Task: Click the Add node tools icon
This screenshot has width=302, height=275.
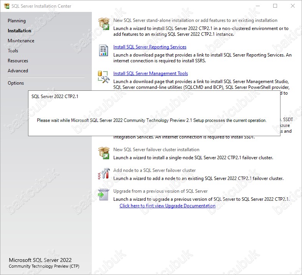Action: click(104, 173)
